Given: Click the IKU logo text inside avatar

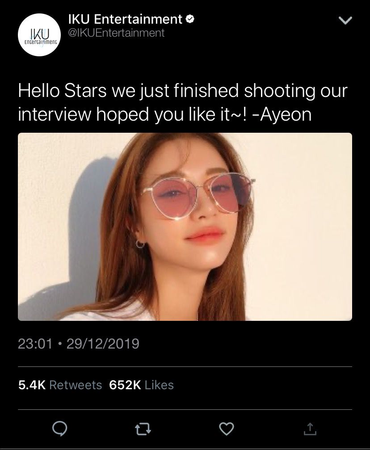Looking at the screenshot, I should click(x=40, y=34).
